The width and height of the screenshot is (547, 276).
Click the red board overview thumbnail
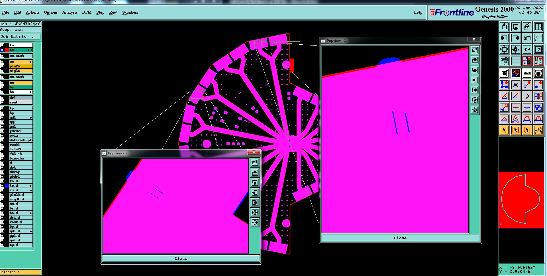521,200
